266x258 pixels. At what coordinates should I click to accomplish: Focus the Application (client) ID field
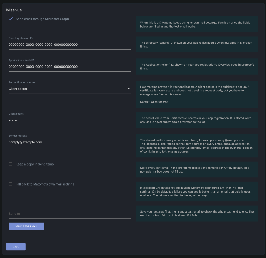(70, 67)
